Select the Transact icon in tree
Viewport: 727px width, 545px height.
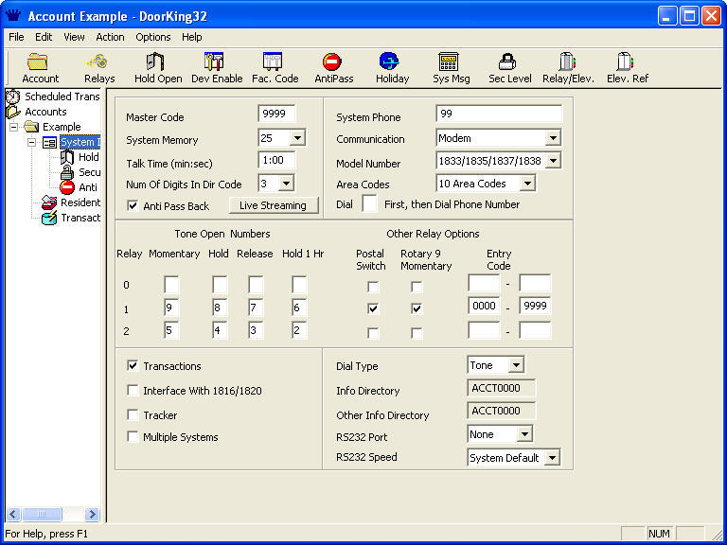pyautogui.click(x=49, y=218)
